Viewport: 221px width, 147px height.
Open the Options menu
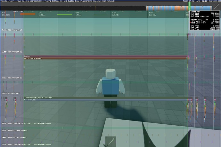tap(55, 1)
